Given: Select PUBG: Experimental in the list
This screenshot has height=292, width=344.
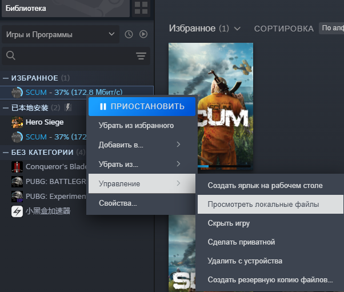Looking at the screenshot, I should [x=43, y=197].
